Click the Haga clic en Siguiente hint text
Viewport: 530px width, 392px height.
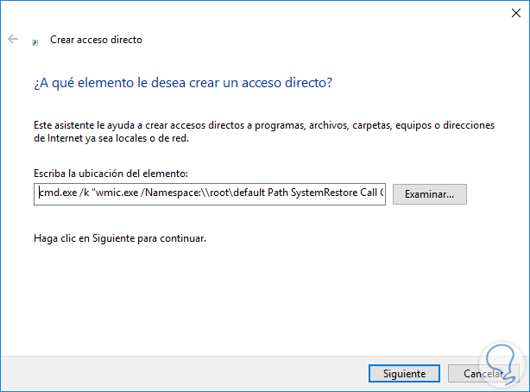[120, 237]
